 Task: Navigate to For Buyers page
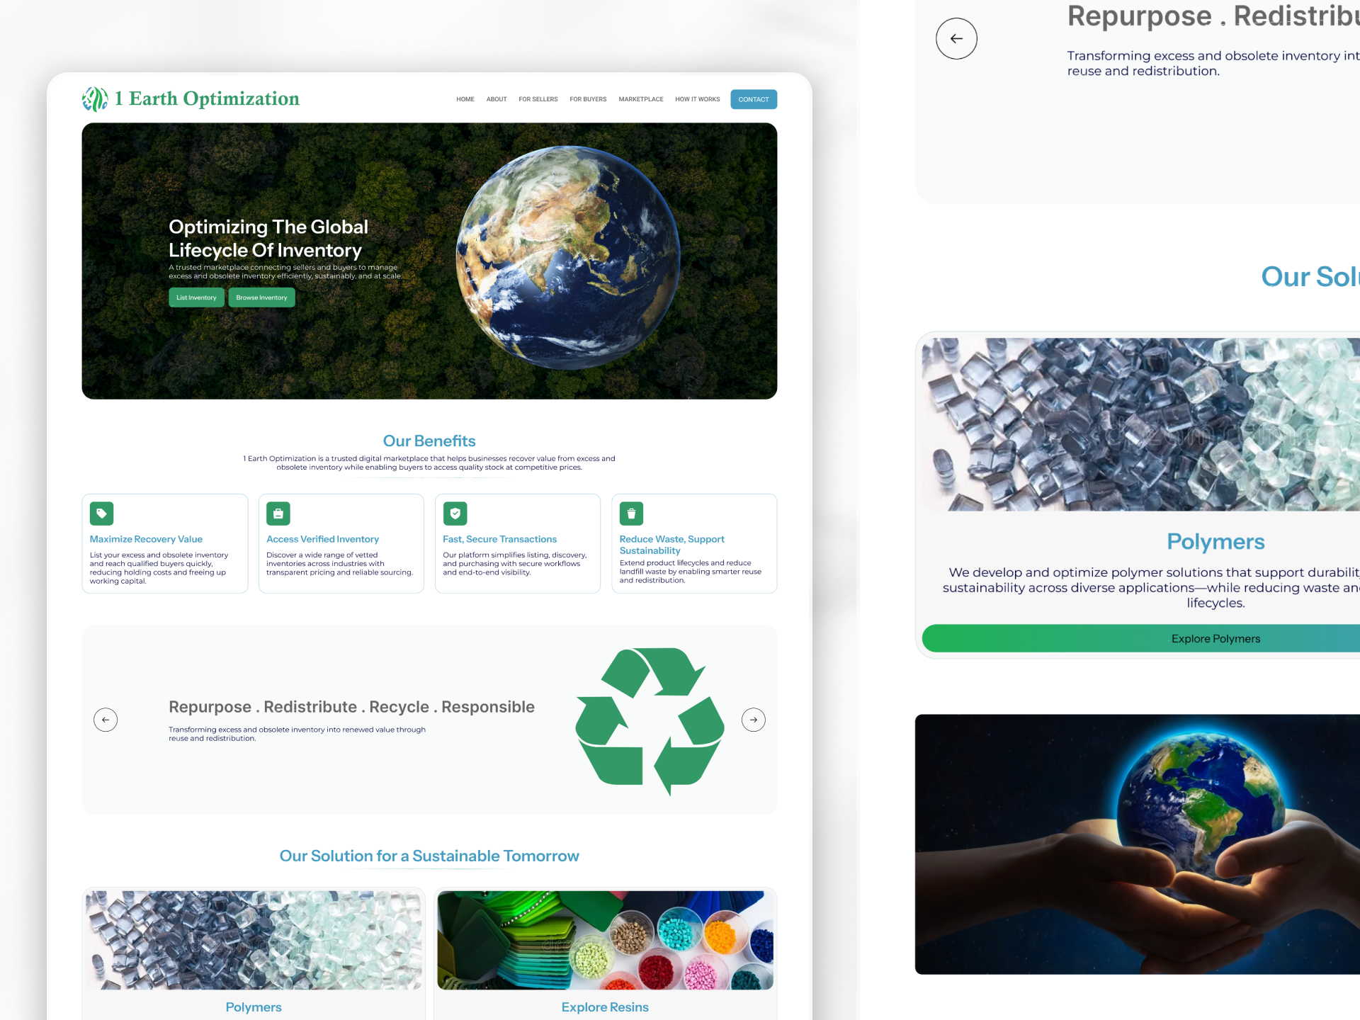coord(588,99)
